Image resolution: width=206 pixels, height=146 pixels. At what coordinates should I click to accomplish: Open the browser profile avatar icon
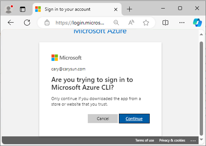pos(9,9)
